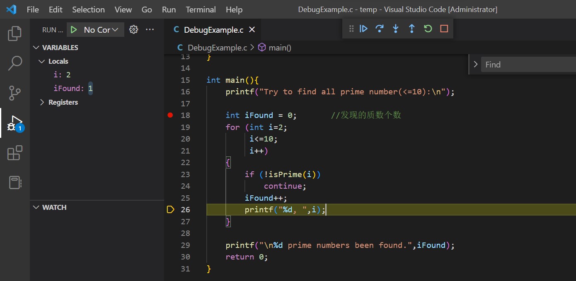
Task: Click line number 29 in the gutter
Action: pyautogui.click(x=185, y=245)
